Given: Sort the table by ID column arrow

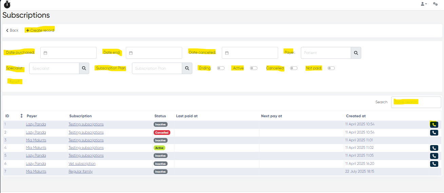Looking at the screenshot, I should 22,116.
